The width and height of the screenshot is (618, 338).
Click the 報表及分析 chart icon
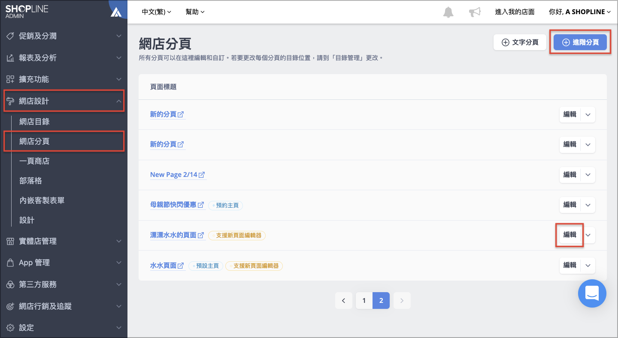click(10, 58)
